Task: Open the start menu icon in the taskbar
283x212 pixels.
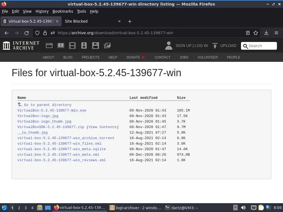Action: tap(4, 208)
